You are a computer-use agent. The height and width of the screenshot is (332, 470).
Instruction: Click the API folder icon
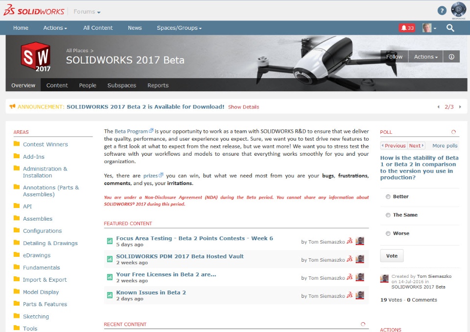pyautogui.click(x=17, y=206)
